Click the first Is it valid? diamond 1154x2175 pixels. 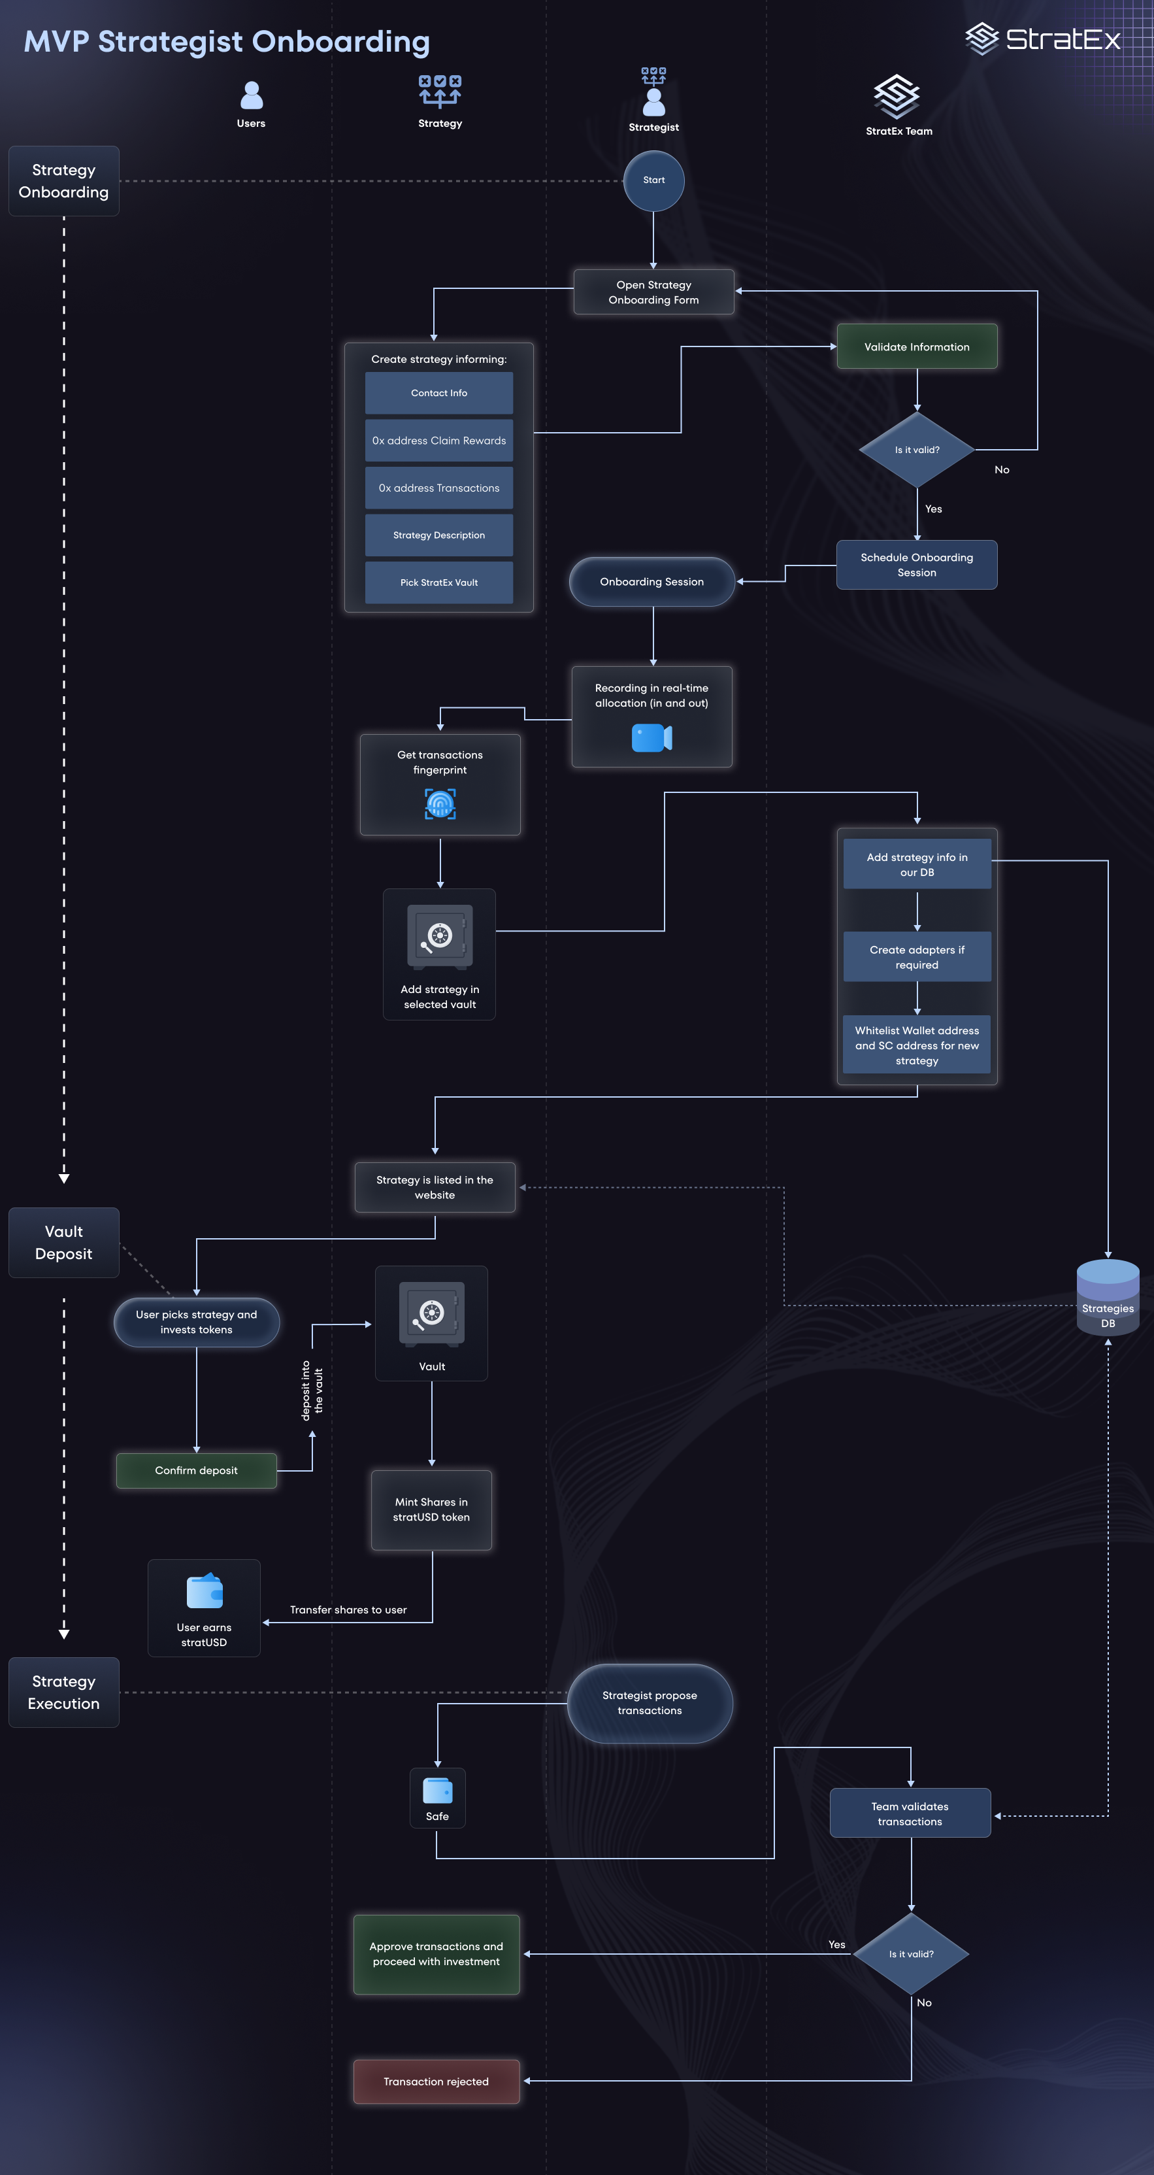917,450
